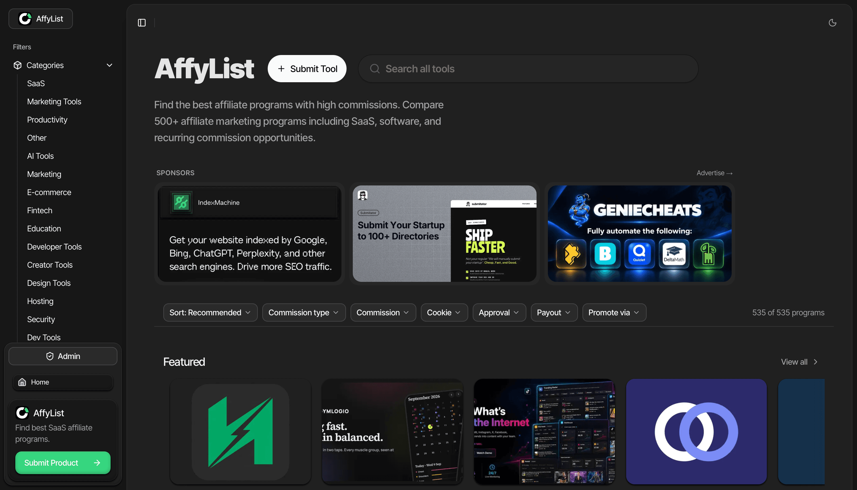Select the SaaS category
Screen dimensions: 857x490
tap(36, 83)
